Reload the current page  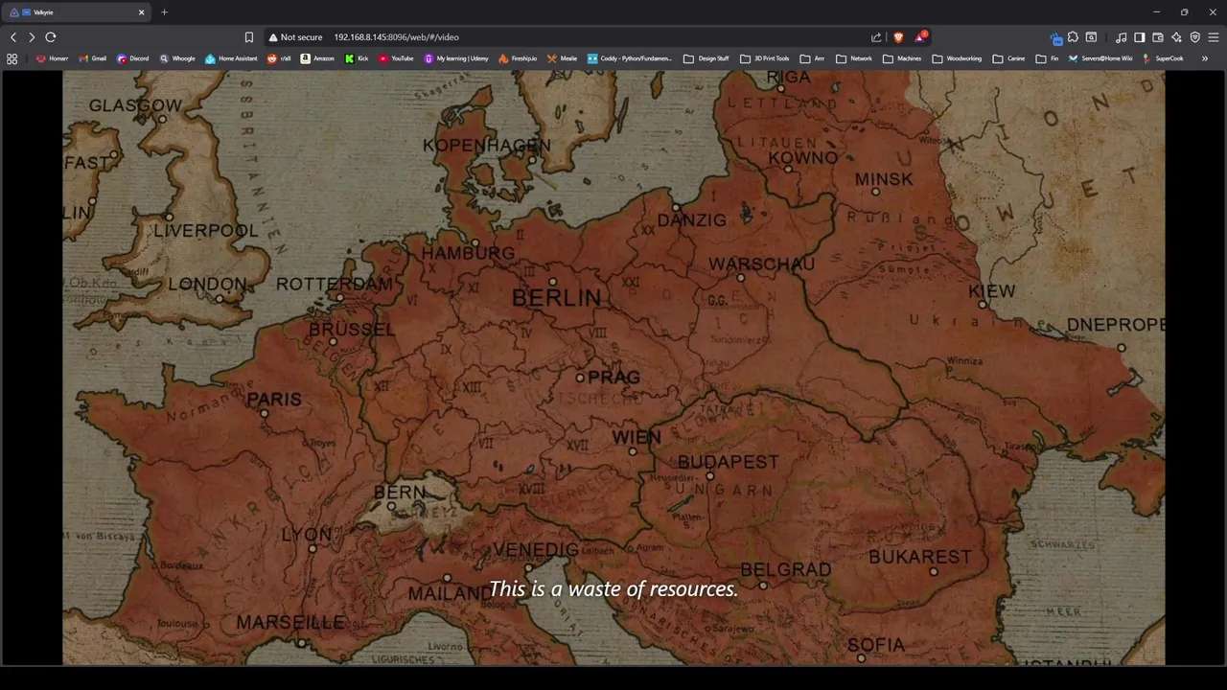coord(51,37)
